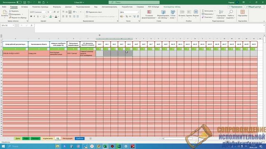Open the Файл menu tab
Screen dimensions: 266x149
coord(4,7)
